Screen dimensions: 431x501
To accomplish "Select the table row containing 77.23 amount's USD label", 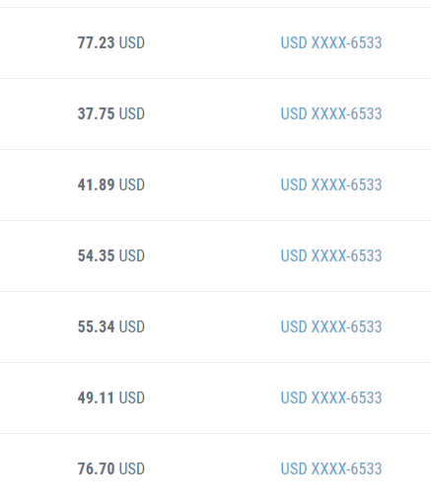I will click(x=215, y=42).
